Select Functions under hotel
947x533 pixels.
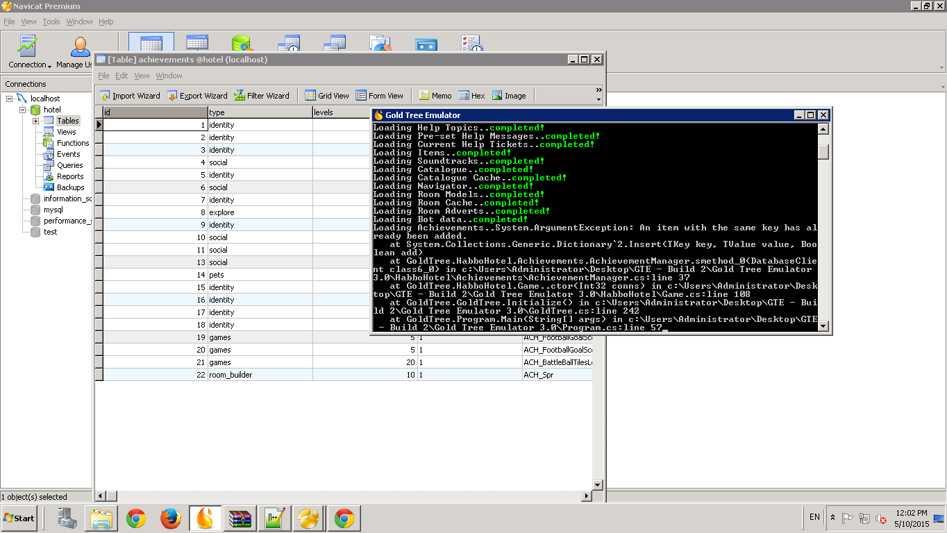tap(73, 143)
